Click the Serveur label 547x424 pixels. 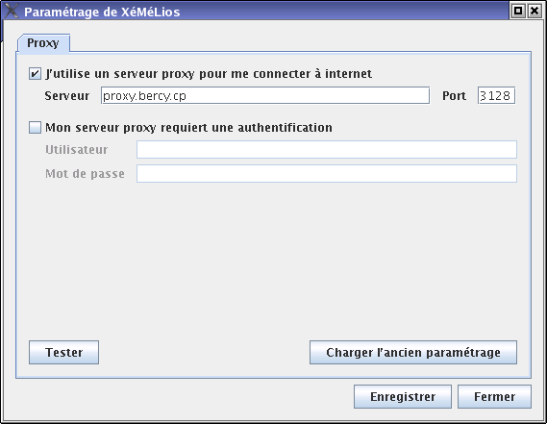click(x=67, y=95)
